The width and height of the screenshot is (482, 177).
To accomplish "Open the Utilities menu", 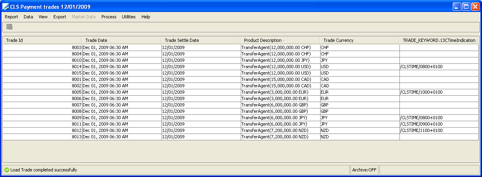I will pyautogui.click(x=129, y=17).
